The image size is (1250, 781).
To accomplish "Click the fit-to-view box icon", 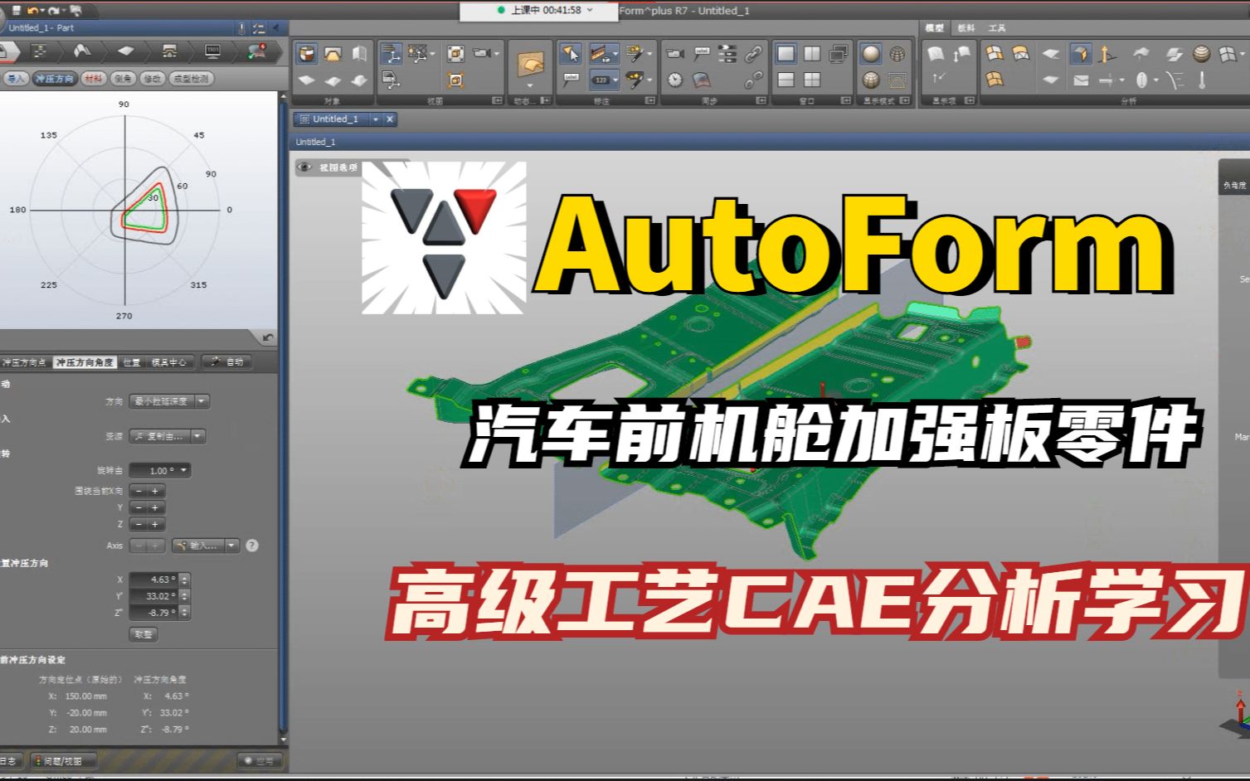I will coord(455,55).
